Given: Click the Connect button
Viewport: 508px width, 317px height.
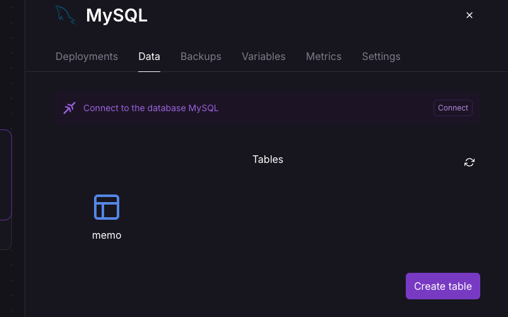Looking at the screenshot, I should 453,108.
